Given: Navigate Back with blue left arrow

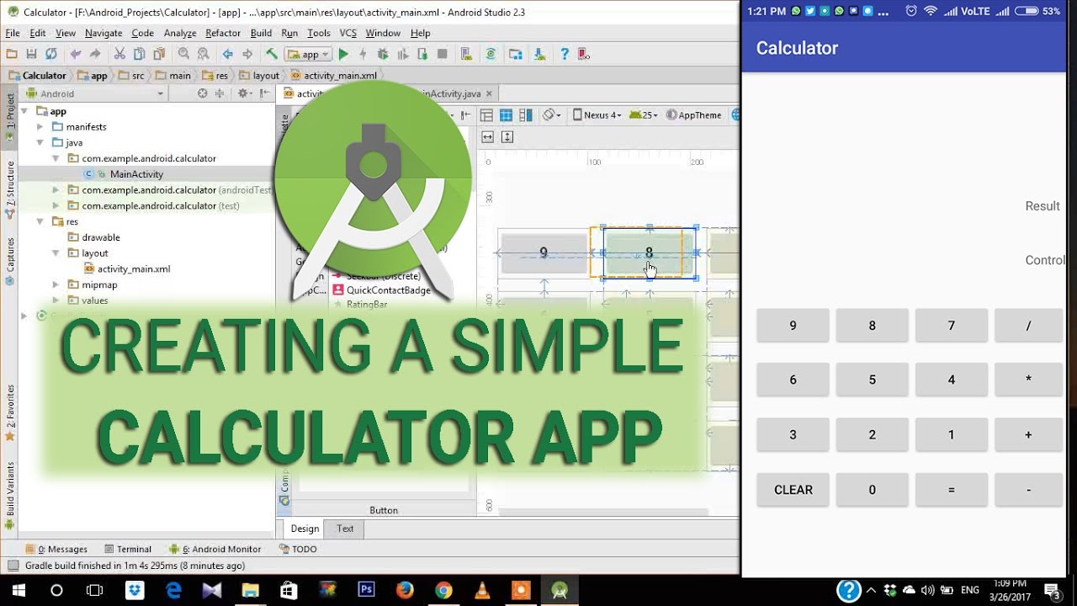Looking at the screenshot, I should coord(227,54).
